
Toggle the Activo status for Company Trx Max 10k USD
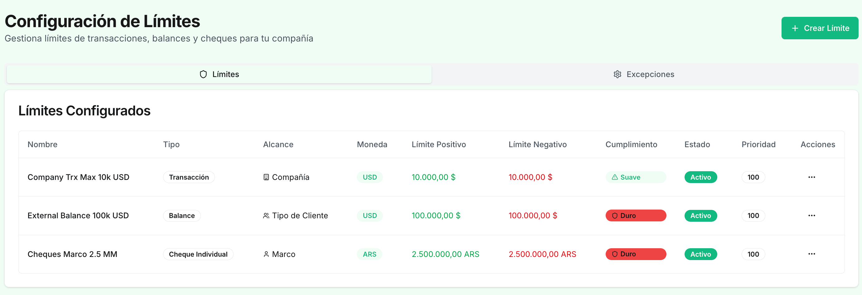(x=701, y=177)
